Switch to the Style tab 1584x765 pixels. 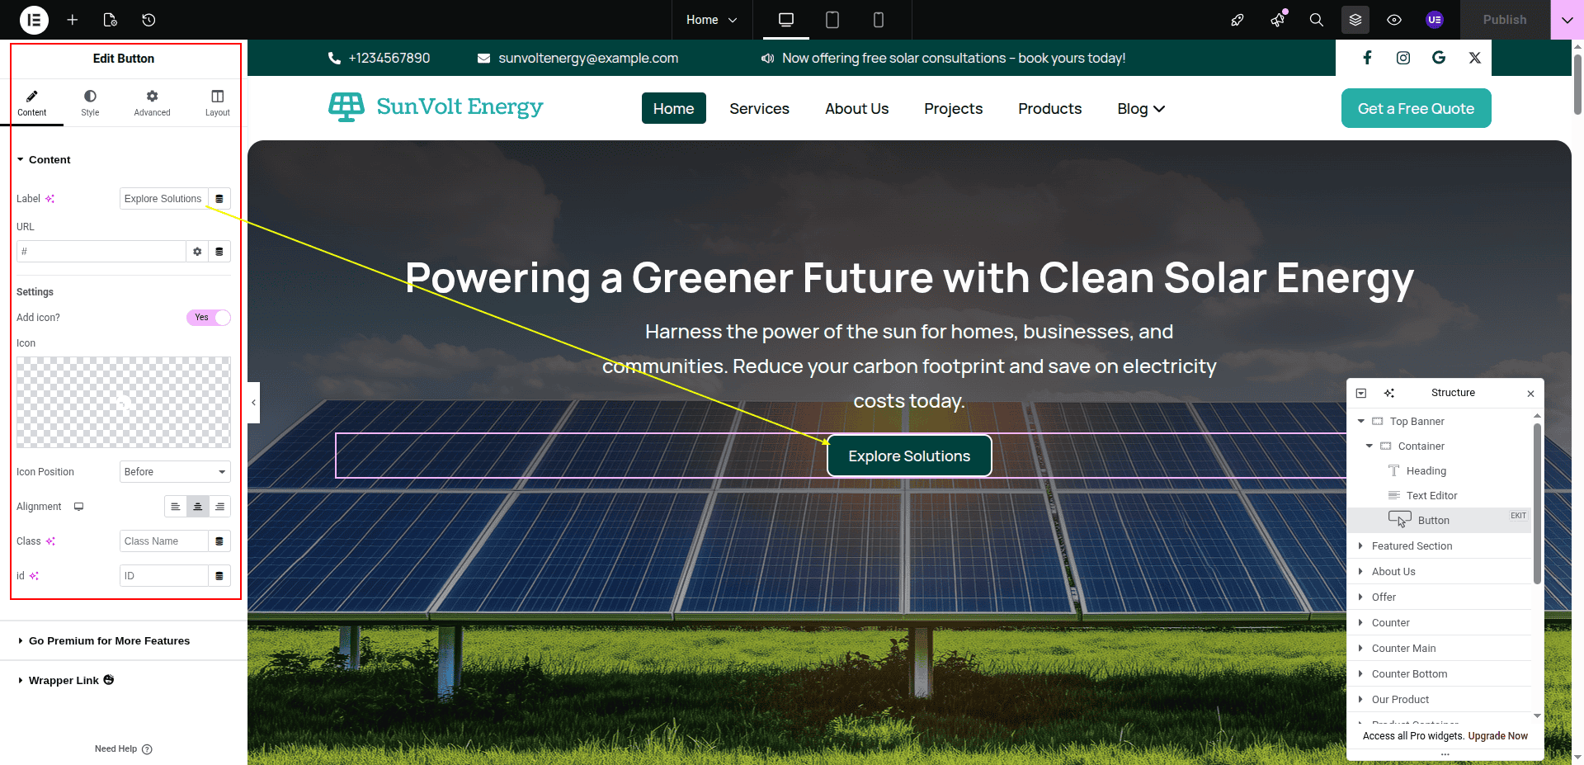point(90,103)
